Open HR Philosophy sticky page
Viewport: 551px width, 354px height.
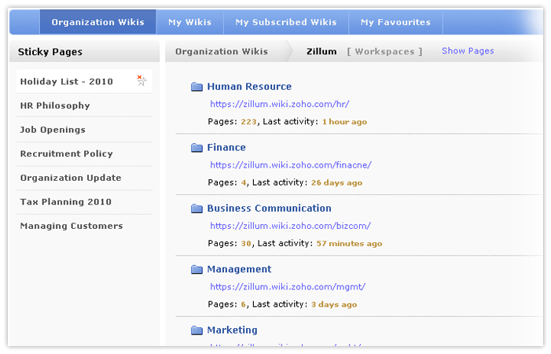[x=55, y=105]
